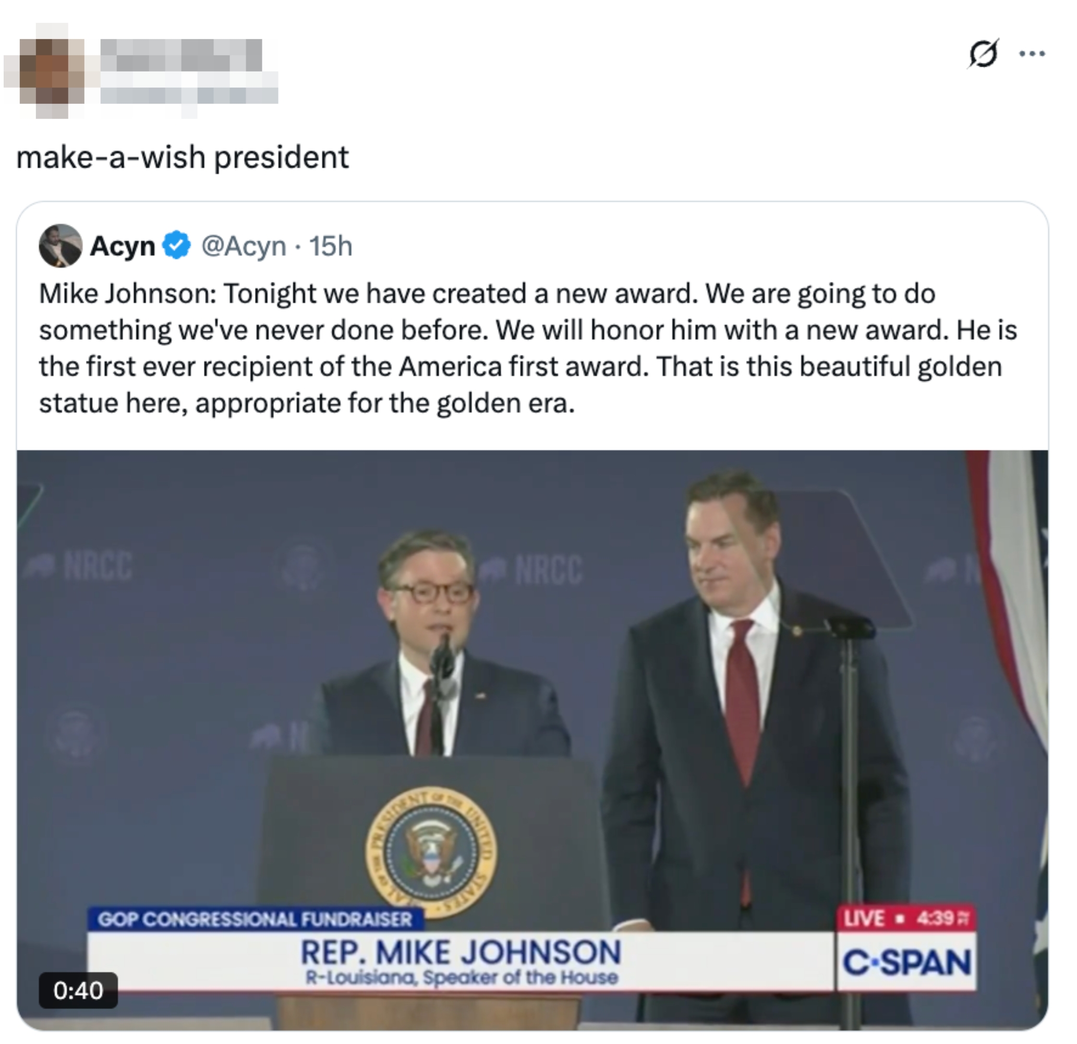This screenshot has width=1077, height=1044.
Task: Open the Acyn display name link
Action: tap(123, 246)
